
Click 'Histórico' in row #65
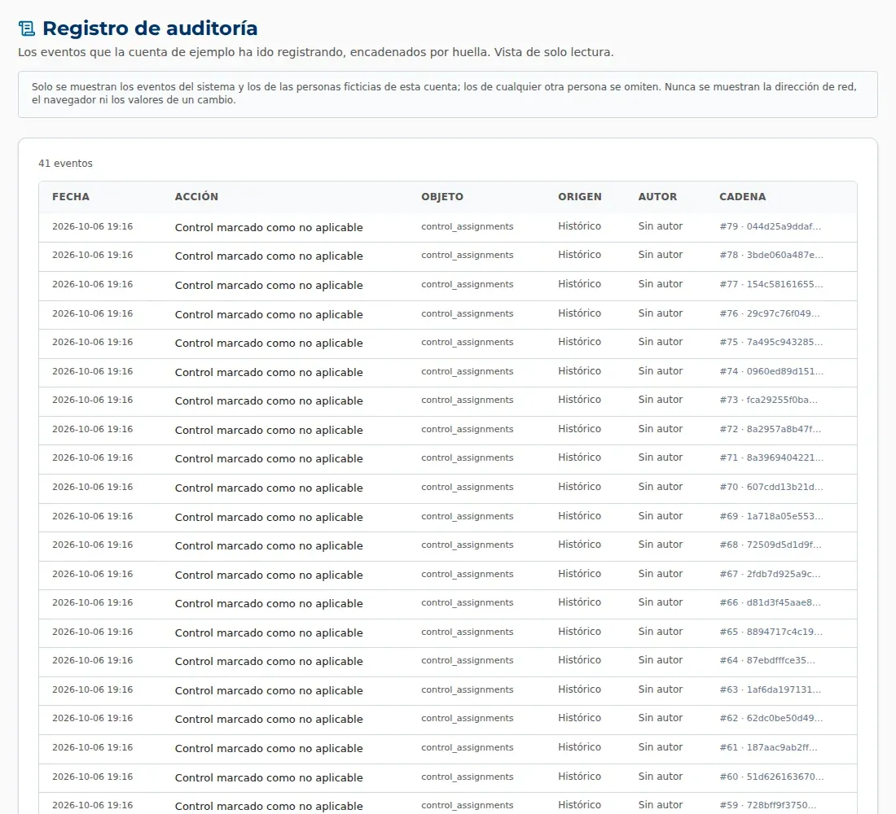click(579, 631)
